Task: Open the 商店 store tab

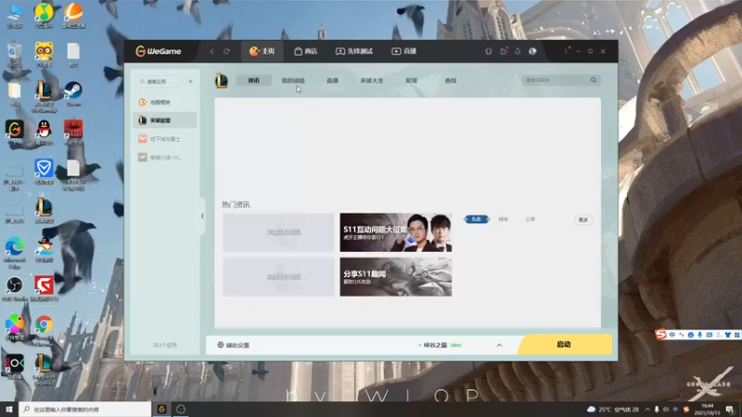Action: point(306,51)
